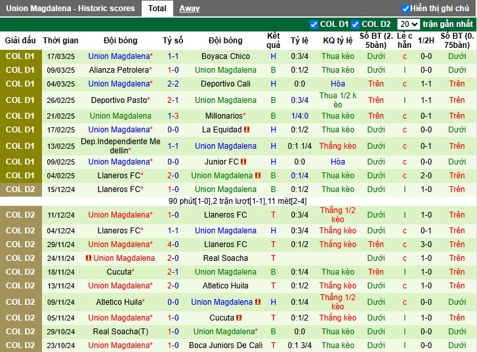Image resolution: width=477 pixels, height=352 pixels.
Task: Open Dep.Independiente Medellin team link
Action: [x=121, y=146]
